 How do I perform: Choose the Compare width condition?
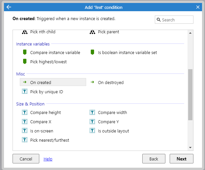(112, 113)
